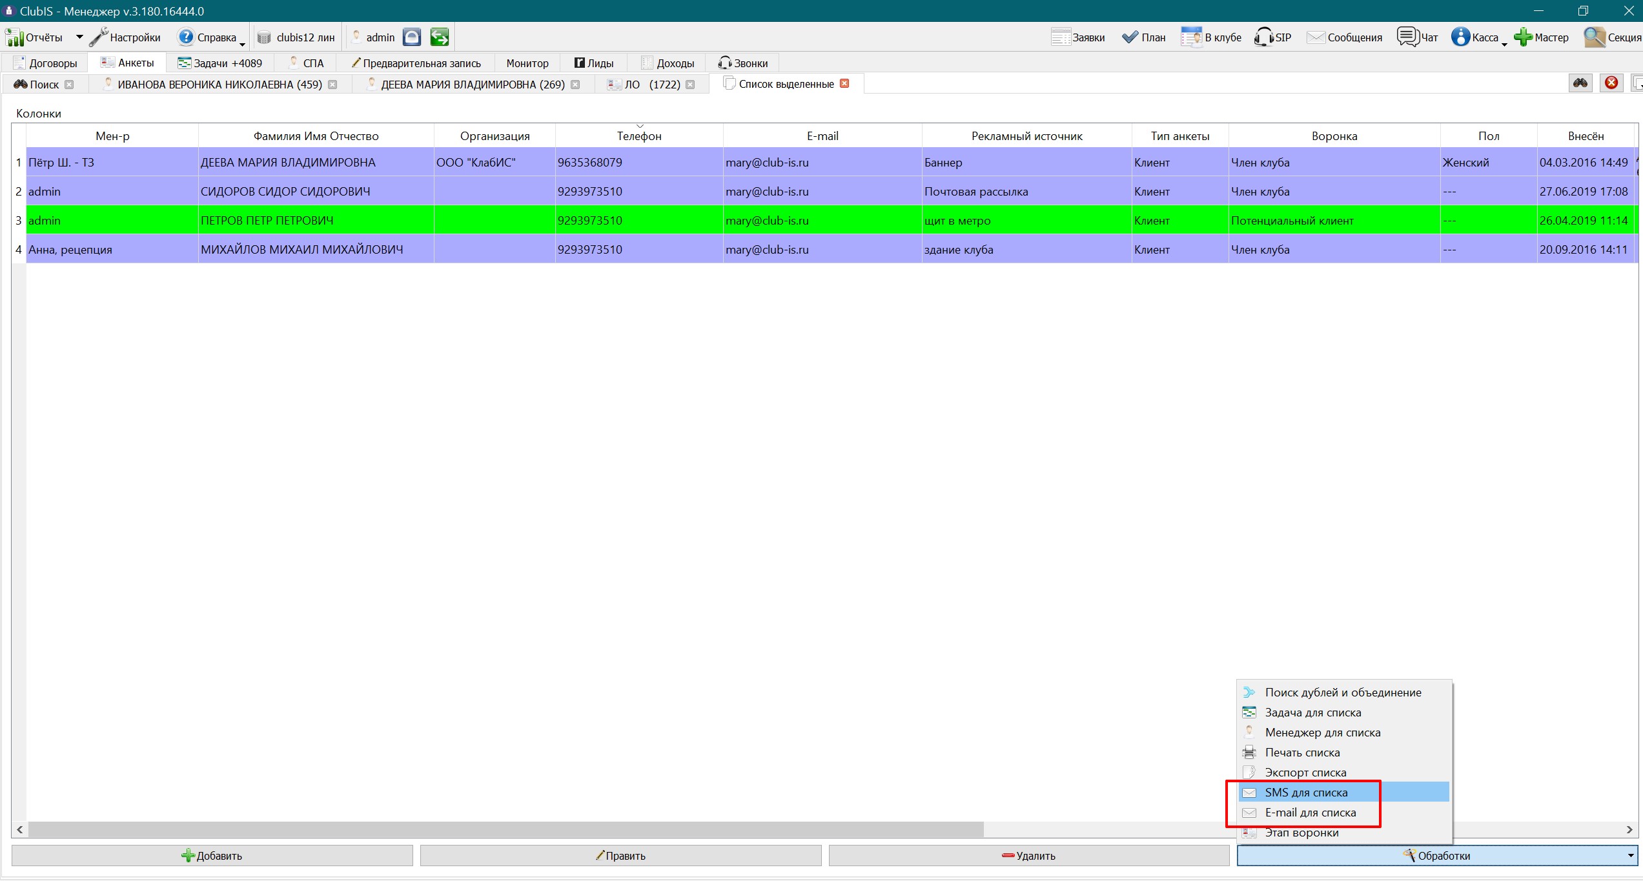1643x881 pixels.
Task: Expand the Обработки button dropdown arrow
Action: click(x=1631, y=856)
